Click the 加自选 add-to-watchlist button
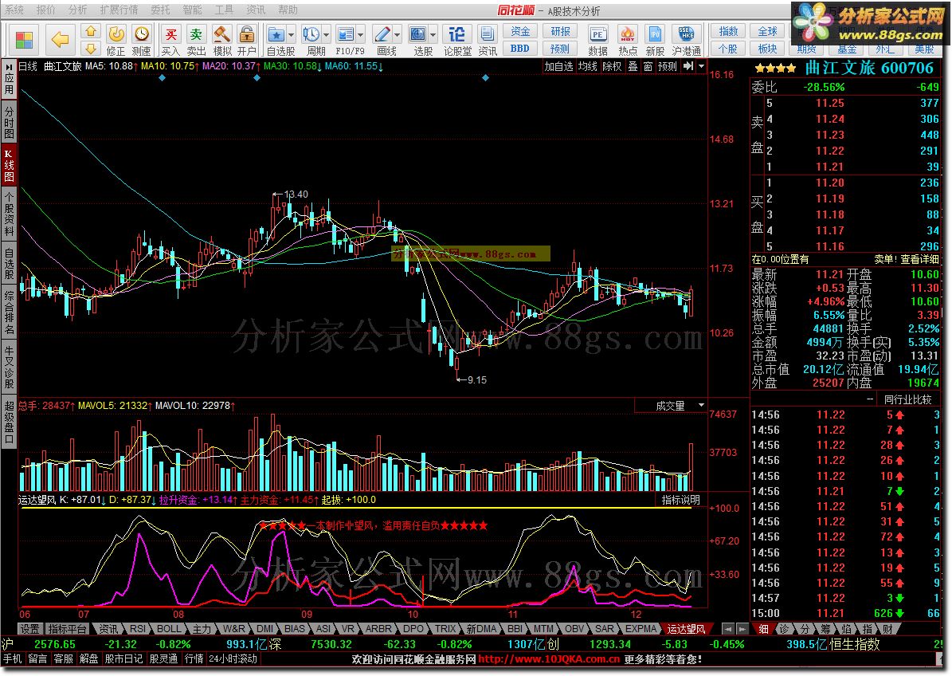The image size is (952, 676). coord(558,66)
